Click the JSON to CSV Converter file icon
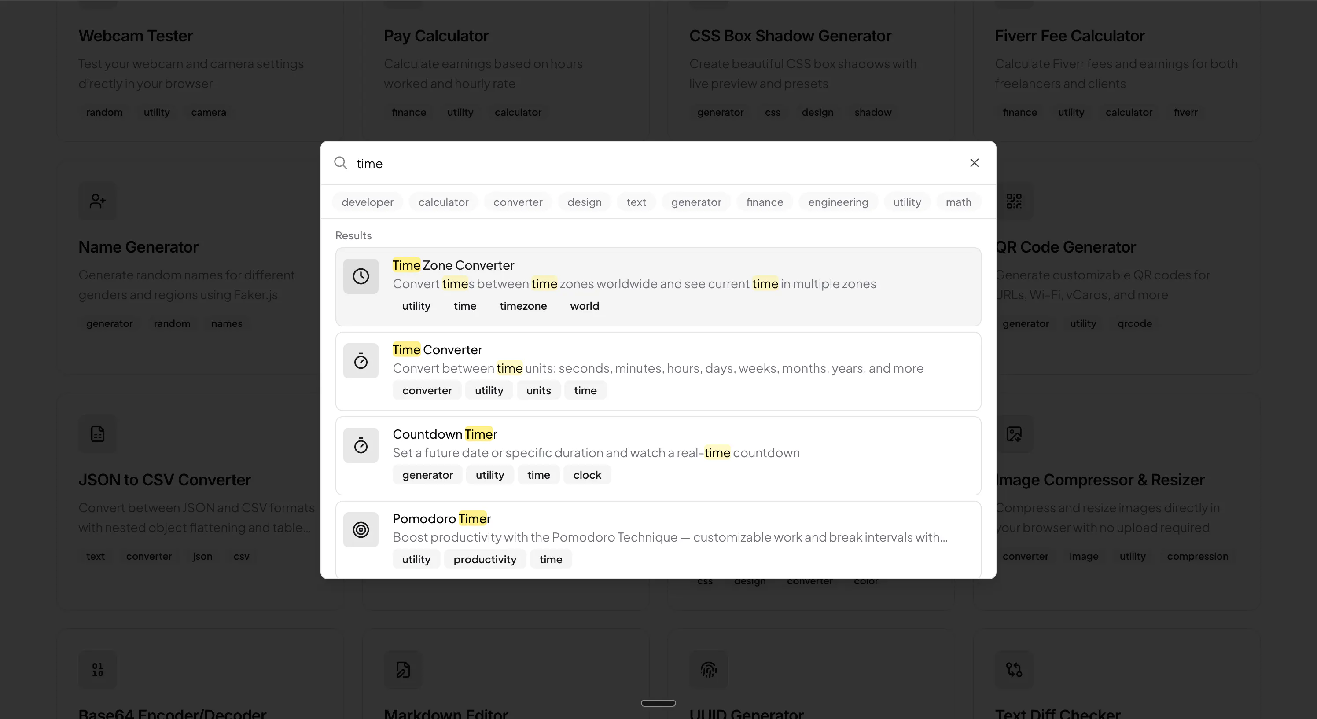1317x719 pixels. [98, 434]
